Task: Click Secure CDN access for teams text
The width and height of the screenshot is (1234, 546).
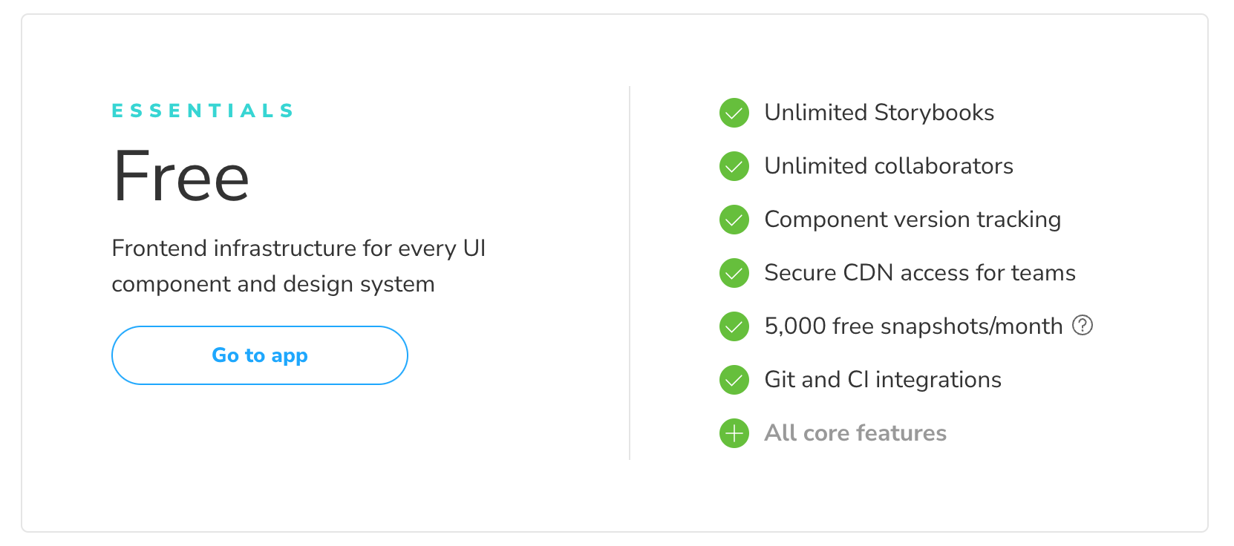Action: coord(920,273)
